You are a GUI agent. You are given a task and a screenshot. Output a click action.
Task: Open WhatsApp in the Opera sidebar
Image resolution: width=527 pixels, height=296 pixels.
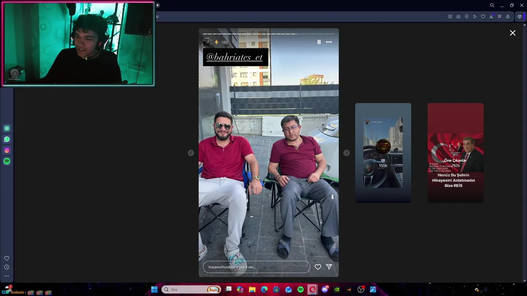[7, 139]
